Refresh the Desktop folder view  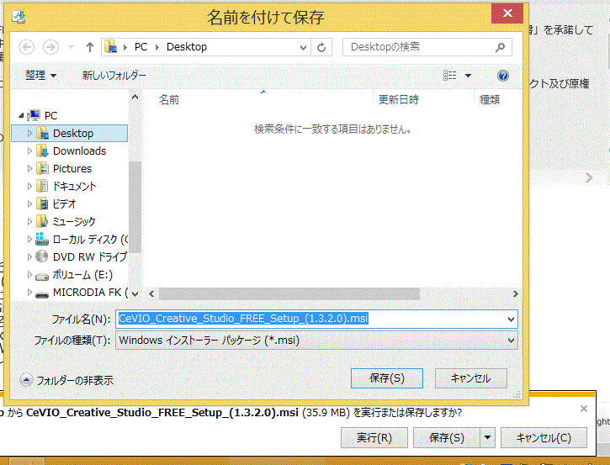point(321,47)
